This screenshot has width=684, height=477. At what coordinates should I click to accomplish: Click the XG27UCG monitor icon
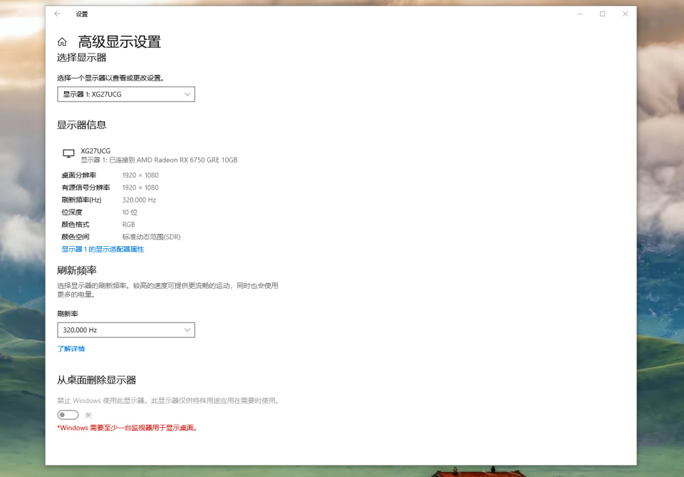[68, 153]
